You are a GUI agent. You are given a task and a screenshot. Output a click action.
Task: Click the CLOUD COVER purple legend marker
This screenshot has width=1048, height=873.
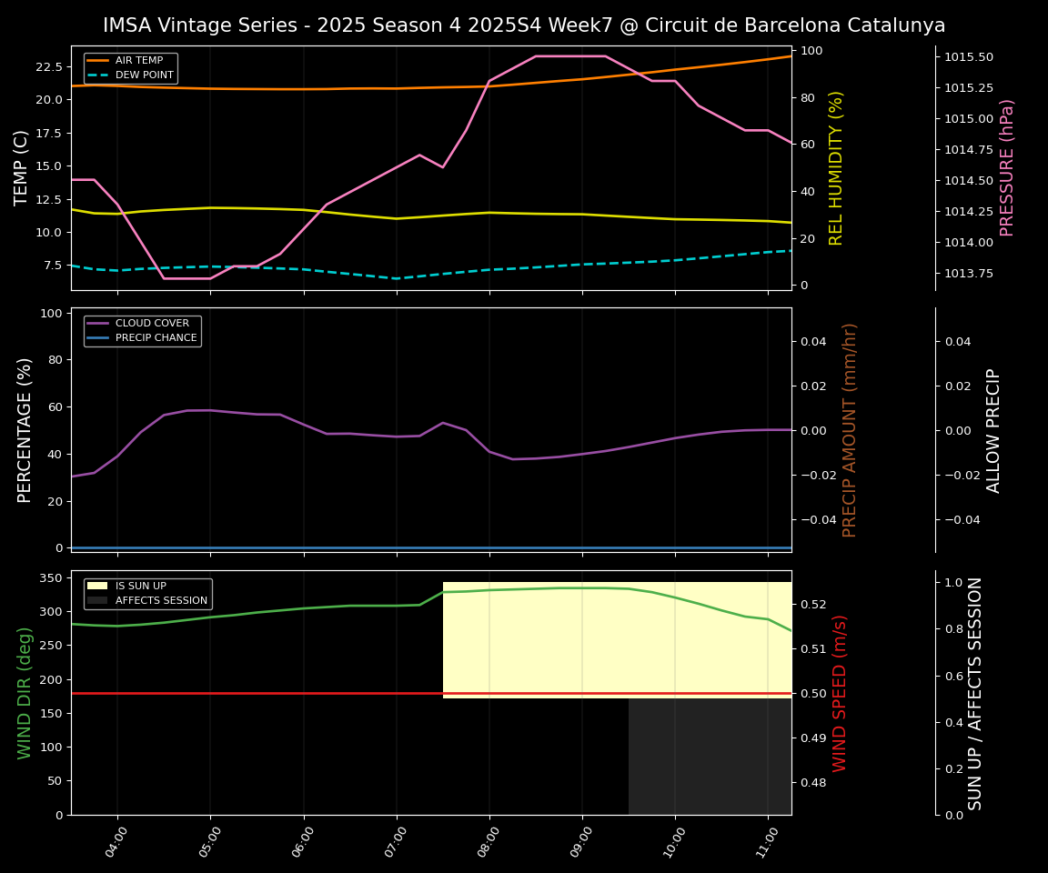point(99,324)
